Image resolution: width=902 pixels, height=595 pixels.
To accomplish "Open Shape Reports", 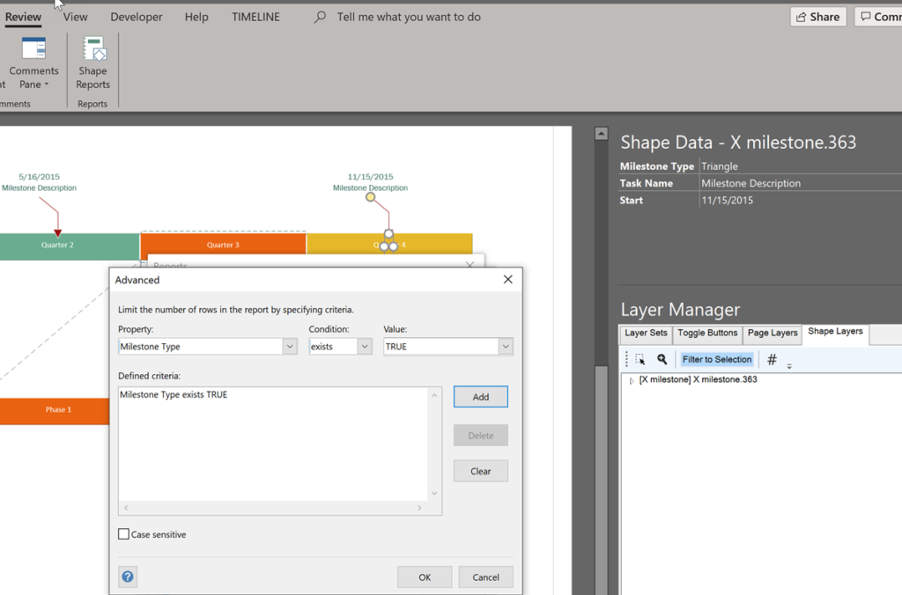I will [92, 62].
